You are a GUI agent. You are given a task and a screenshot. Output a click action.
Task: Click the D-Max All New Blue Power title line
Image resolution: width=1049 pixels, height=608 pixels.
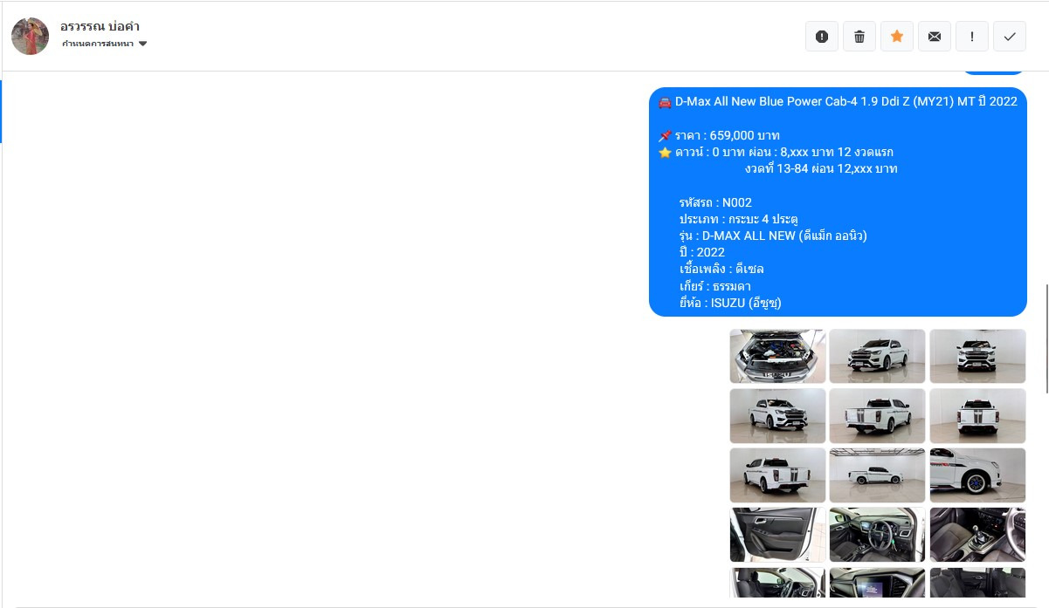[x=838, y=101]
